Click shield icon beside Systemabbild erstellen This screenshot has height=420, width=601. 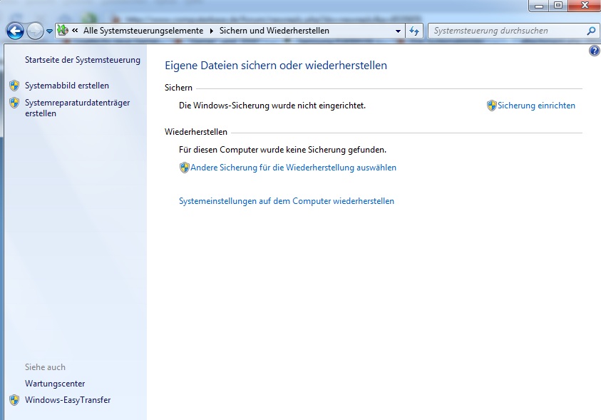pyautogui.click(x=14, y=86)
